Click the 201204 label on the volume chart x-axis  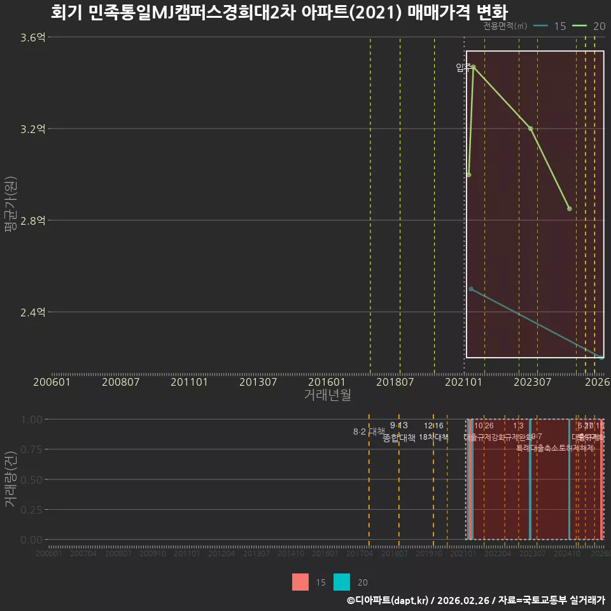pyautogui.click(x=221, y=553)
